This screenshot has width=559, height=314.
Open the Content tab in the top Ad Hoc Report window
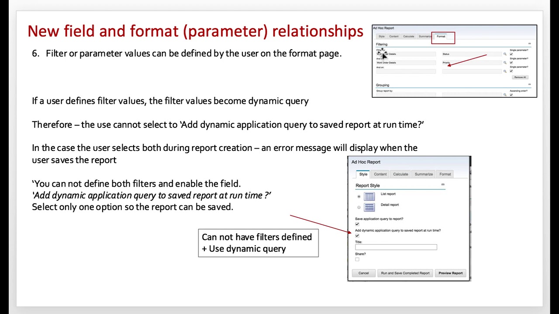click(x=394, y=37)
